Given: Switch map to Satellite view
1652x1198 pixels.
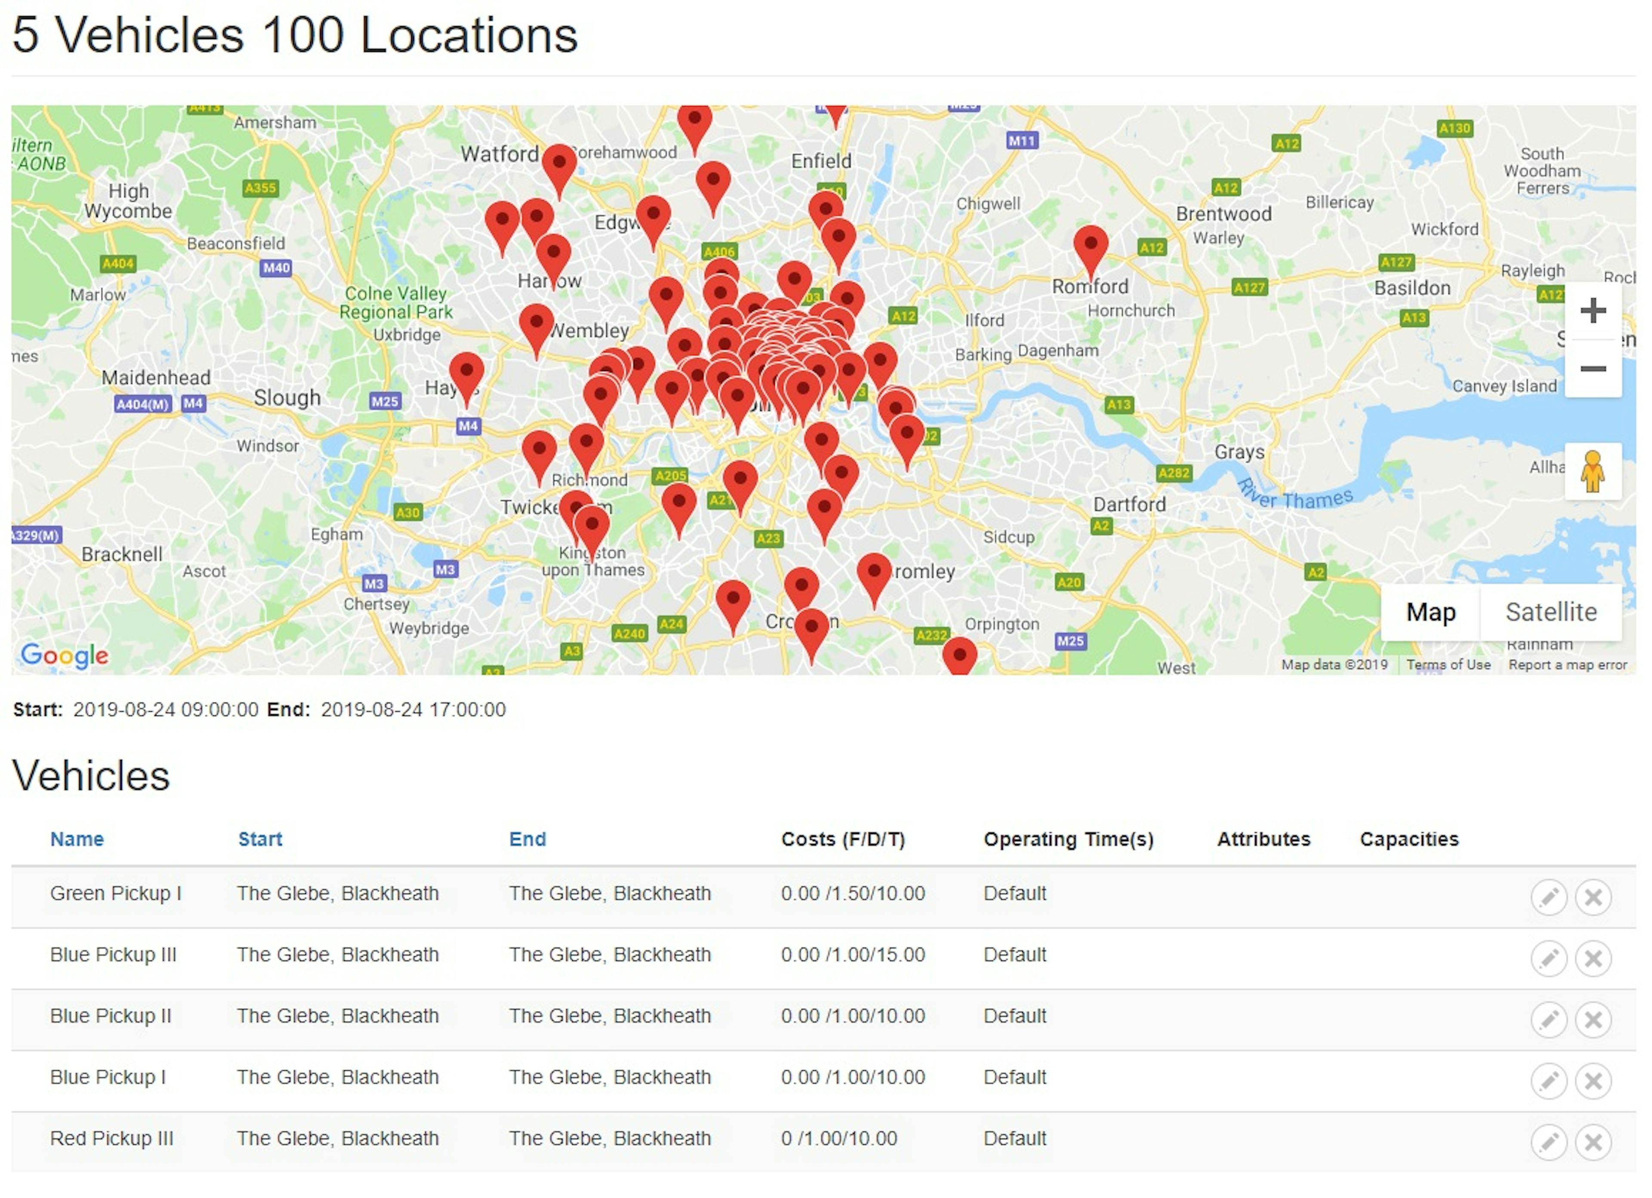Looking at the screenshot, I should point(1551,612).
